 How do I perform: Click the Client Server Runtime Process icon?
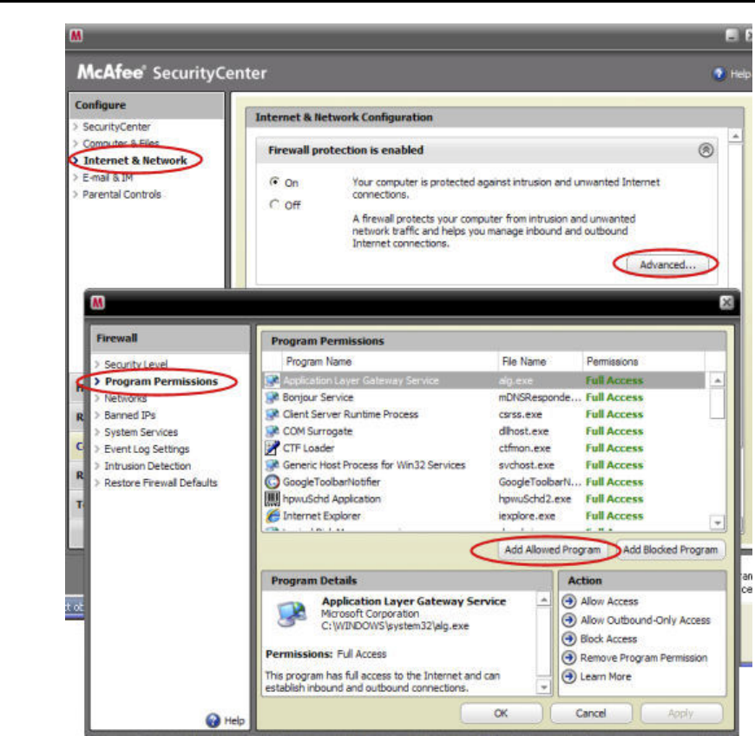[x=272, y=414]
